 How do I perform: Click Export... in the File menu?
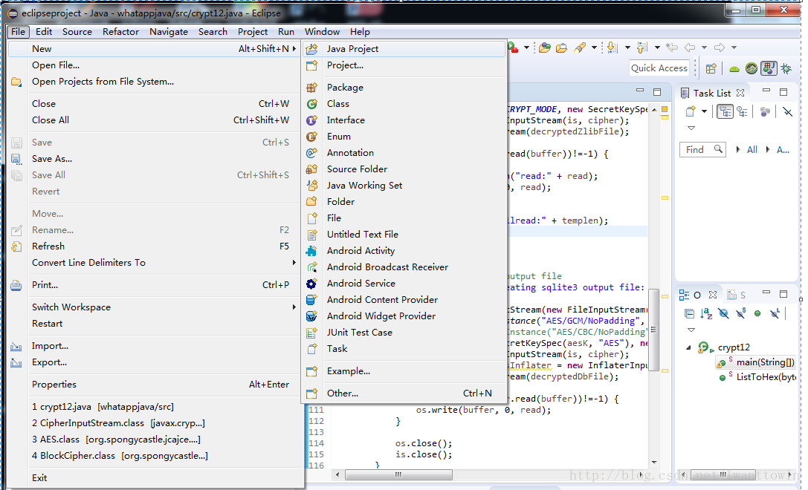pyautogui.click(x=49, y=362)
